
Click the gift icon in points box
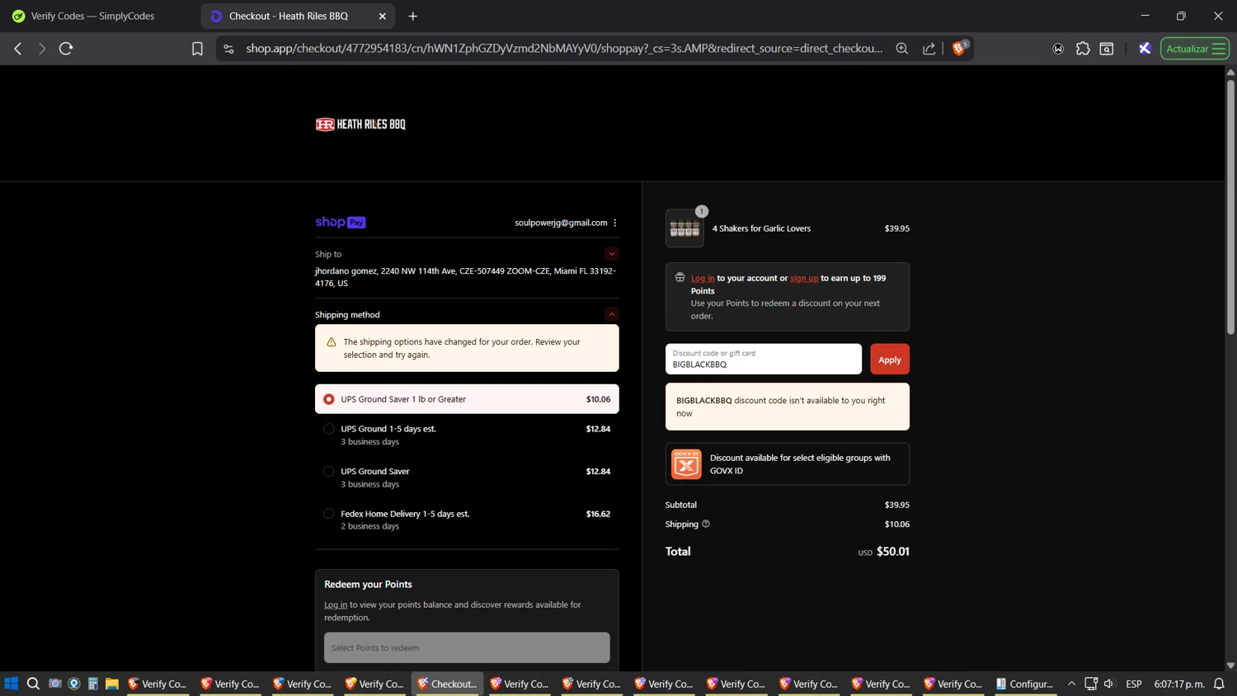[x=680, y=278]
